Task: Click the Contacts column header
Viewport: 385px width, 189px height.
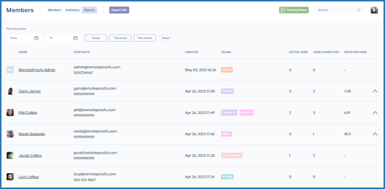Action: point(81,52)
